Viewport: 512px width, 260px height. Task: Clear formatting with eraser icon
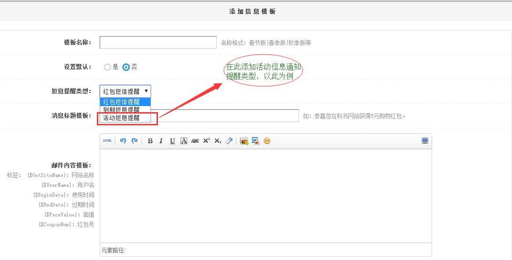[229, 141]
